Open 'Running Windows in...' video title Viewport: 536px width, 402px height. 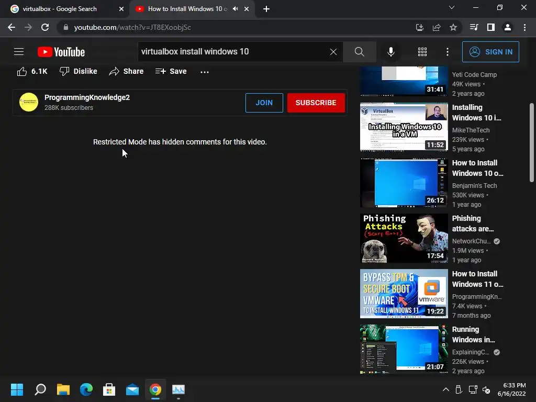click(473, 334)
